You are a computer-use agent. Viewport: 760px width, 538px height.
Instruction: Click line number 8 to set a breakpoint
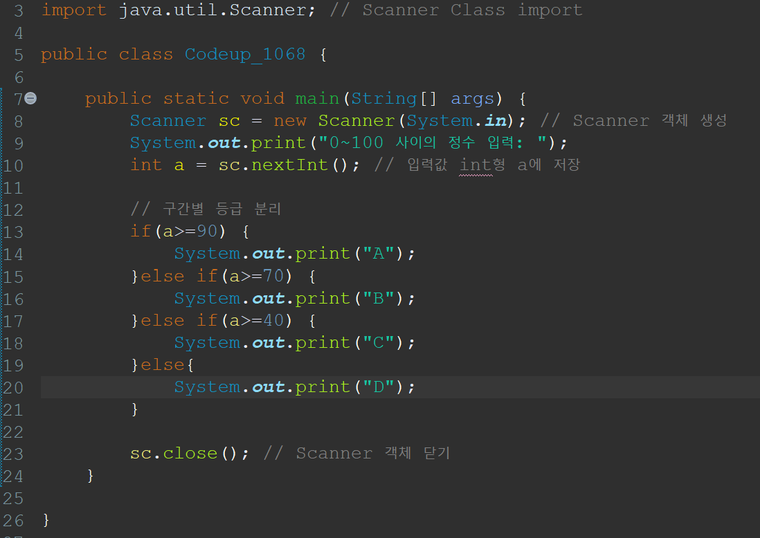click(18, 120)
